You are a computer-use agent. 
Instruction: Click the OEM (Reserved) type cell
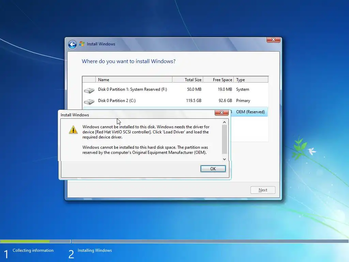251,112
